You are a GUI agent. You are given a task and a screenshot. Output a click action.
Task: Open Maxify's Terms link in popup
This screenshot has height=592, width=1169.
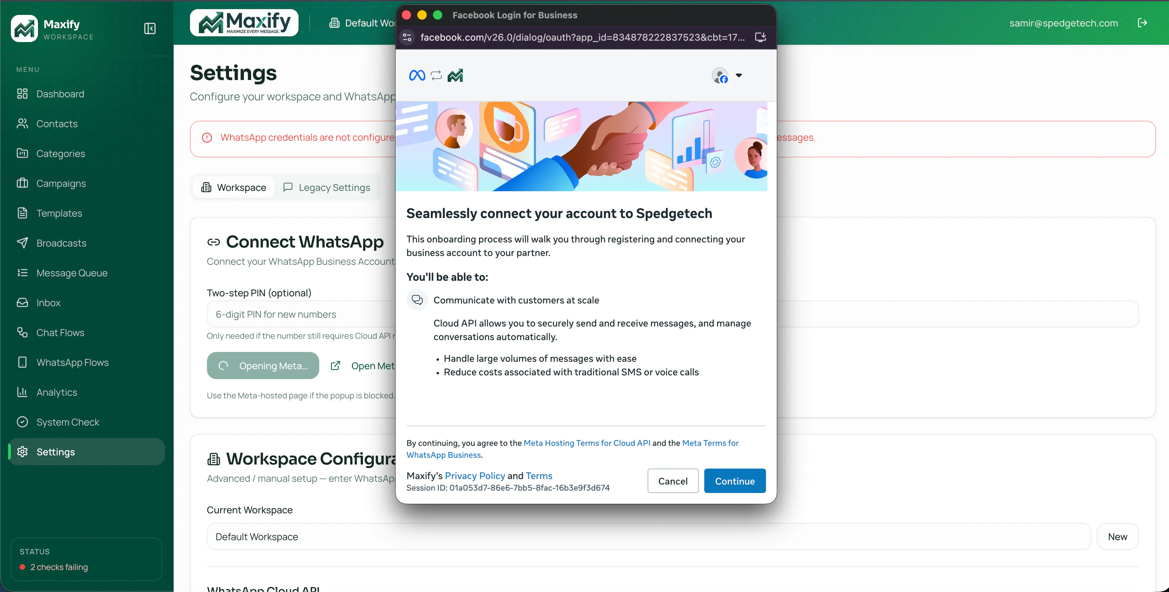tap(539, 475)
